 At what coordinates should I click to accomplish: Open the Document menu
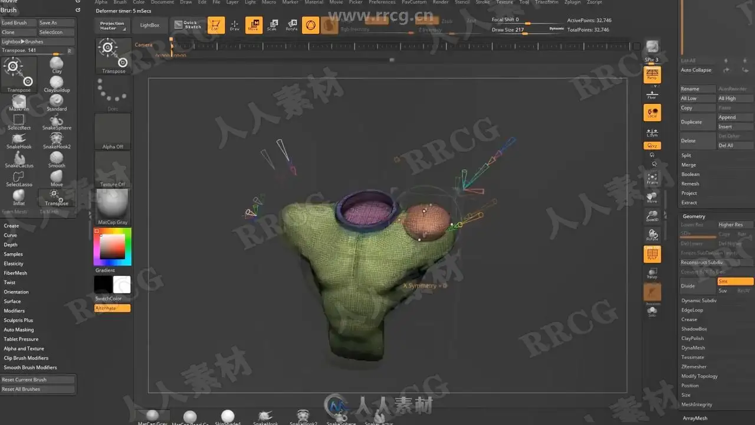pyautogui.click(x=162, y=2)
